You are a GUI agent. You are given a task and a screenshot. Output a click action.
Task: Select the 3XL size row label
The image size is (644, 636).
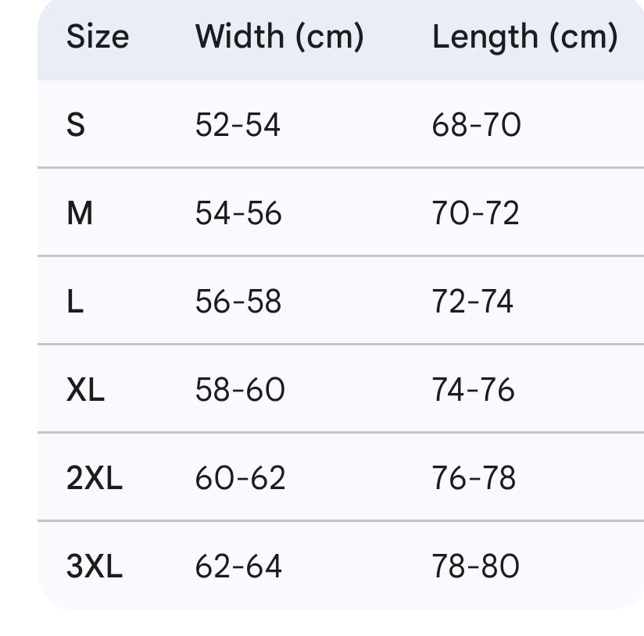tap(95, 566)
